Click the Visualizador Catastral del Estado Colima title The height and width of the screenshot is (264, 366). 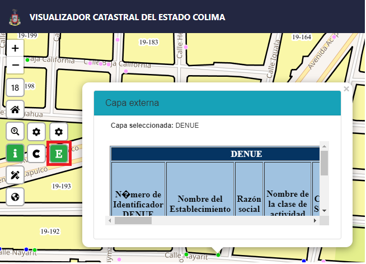128,17
